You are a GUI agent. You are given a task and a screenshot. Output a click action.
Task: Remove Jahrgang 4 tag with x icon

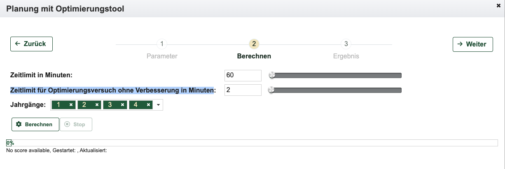click(x=148, y=105)
